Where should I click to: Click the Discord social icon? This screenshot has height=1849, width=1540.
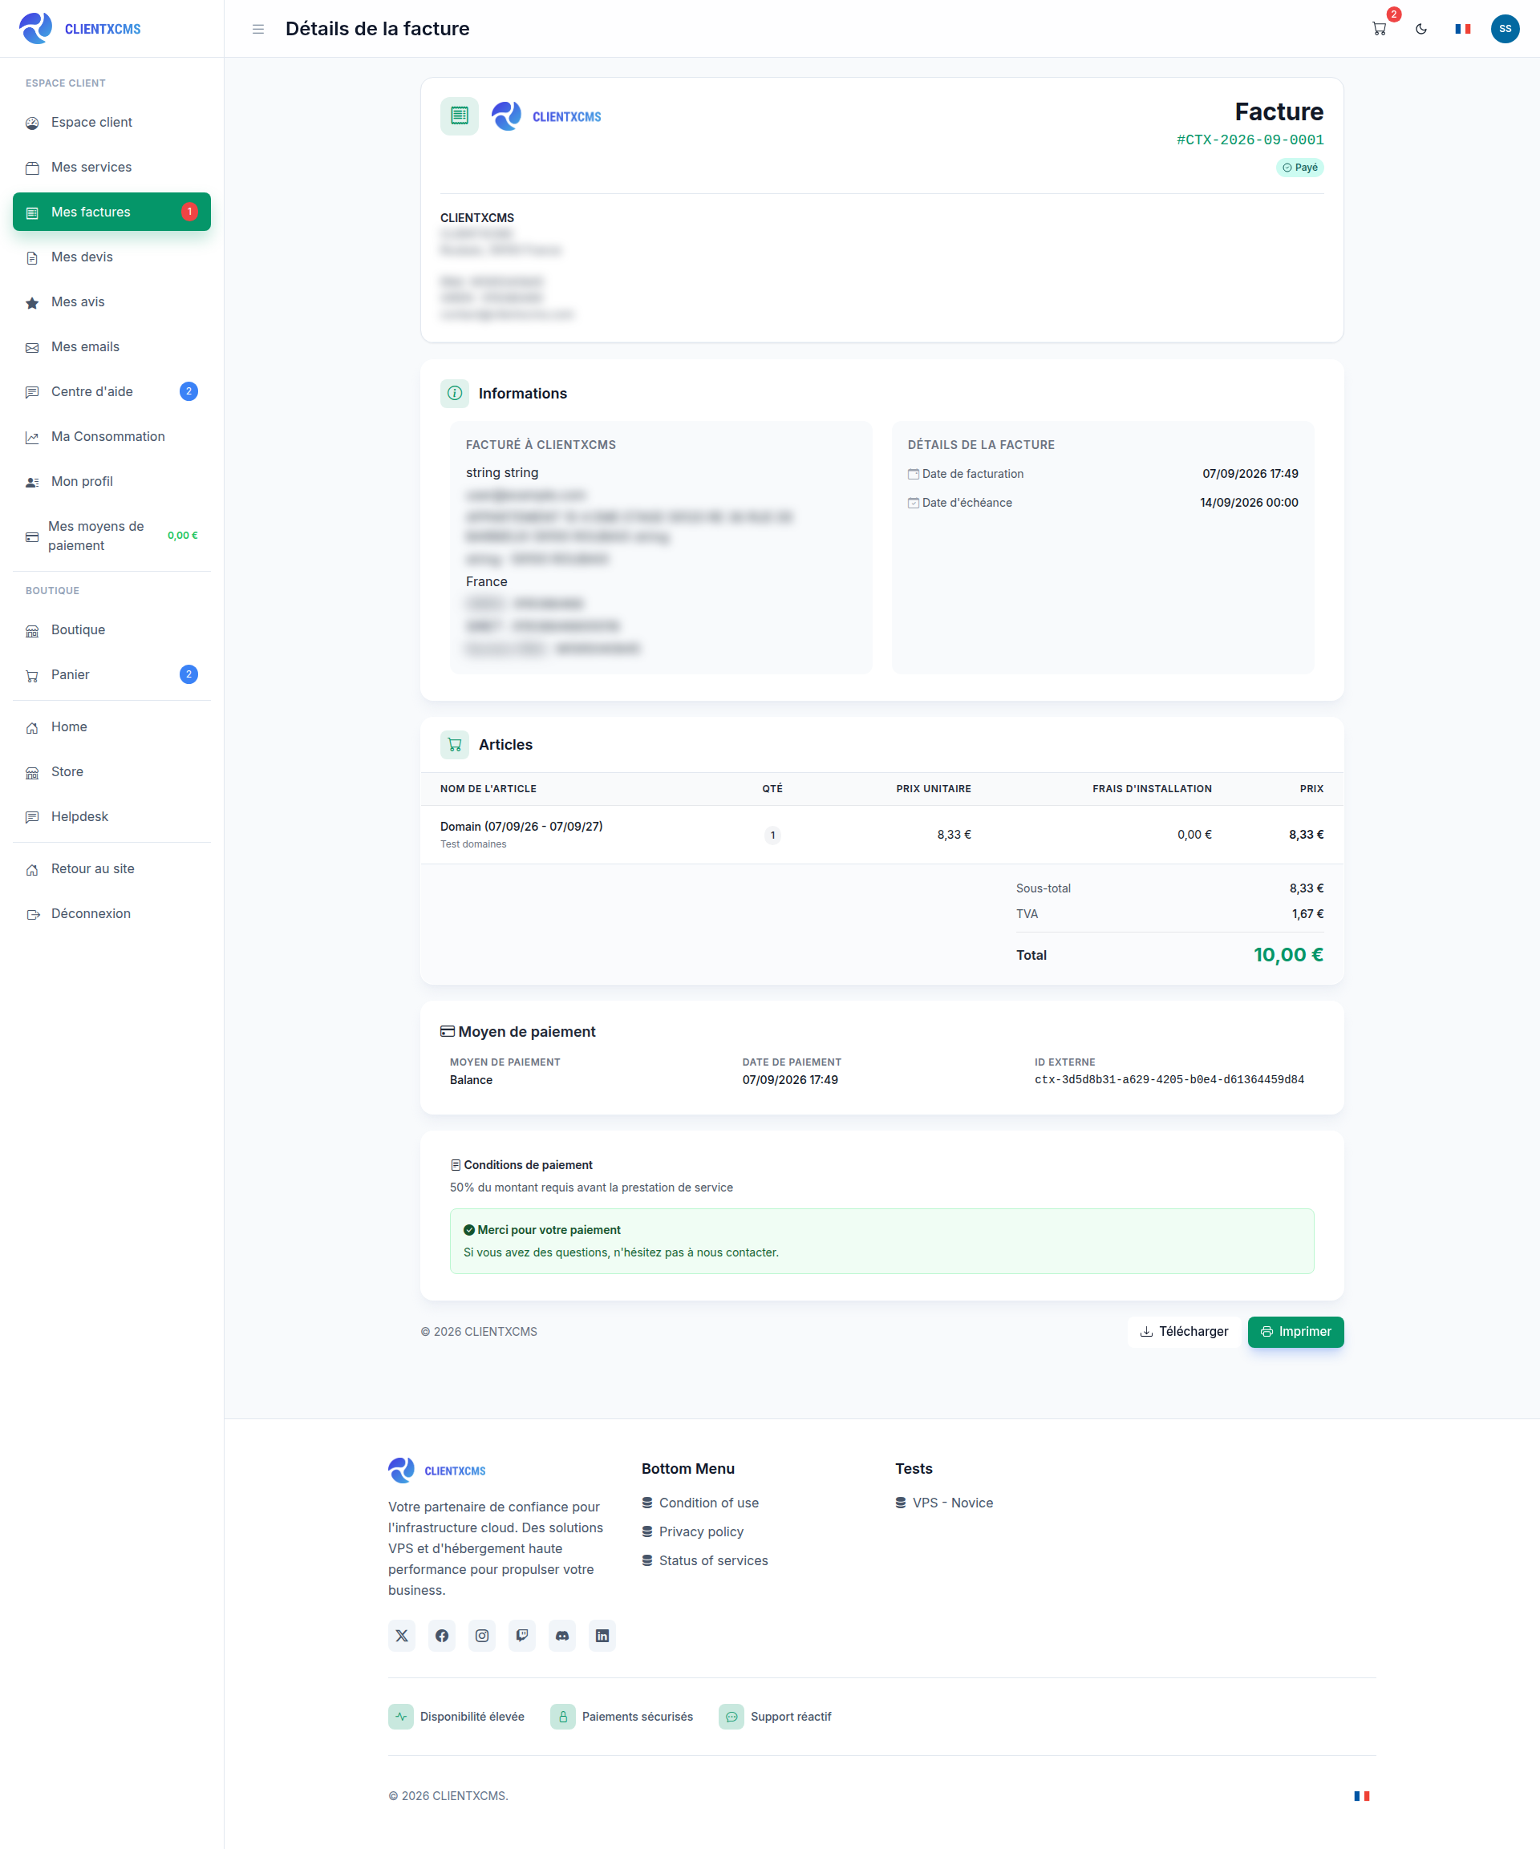pos(562,1635)
